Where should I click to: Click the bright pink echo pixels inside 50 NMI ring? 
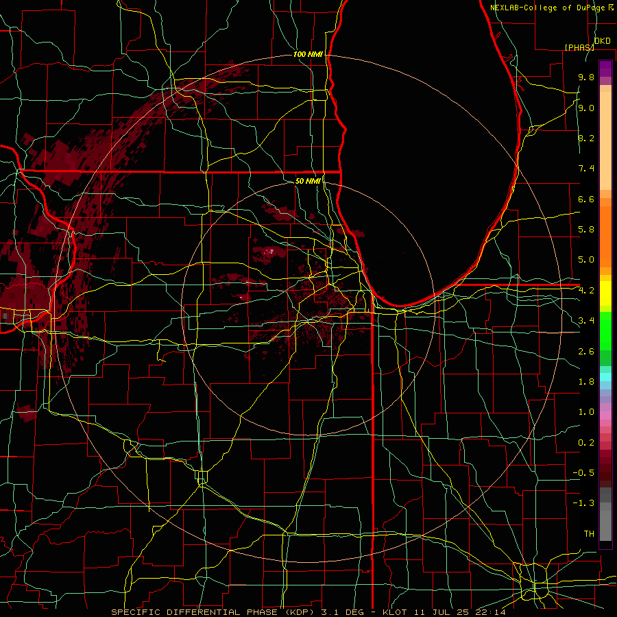pyautogui.click(x=270, y=251)
